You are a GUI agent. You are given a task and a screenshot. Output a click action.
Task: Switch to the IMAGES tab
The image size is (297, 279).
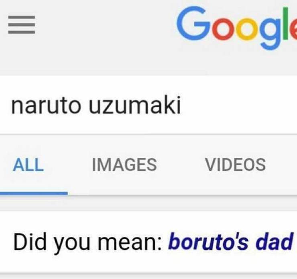(x=124, y=165)
